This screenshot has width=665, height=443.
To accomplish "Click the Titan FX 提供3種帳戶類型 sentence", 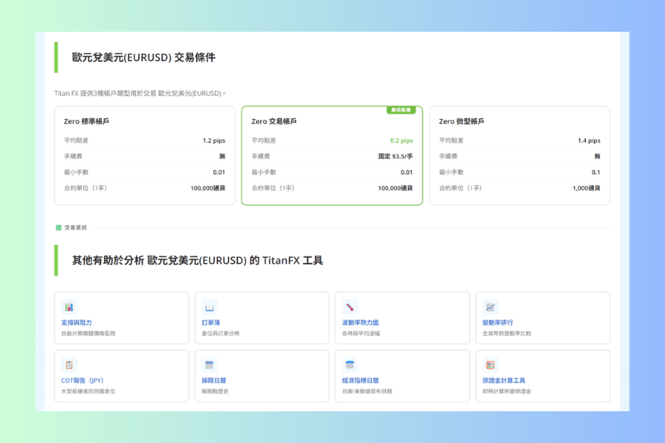I will pyautogui.click(x=140, y=93).
